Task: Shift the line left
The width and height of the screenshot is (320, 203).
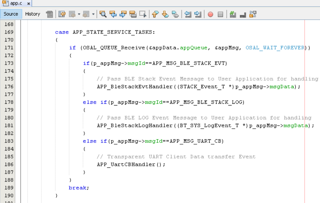Action: coord(188,14)
